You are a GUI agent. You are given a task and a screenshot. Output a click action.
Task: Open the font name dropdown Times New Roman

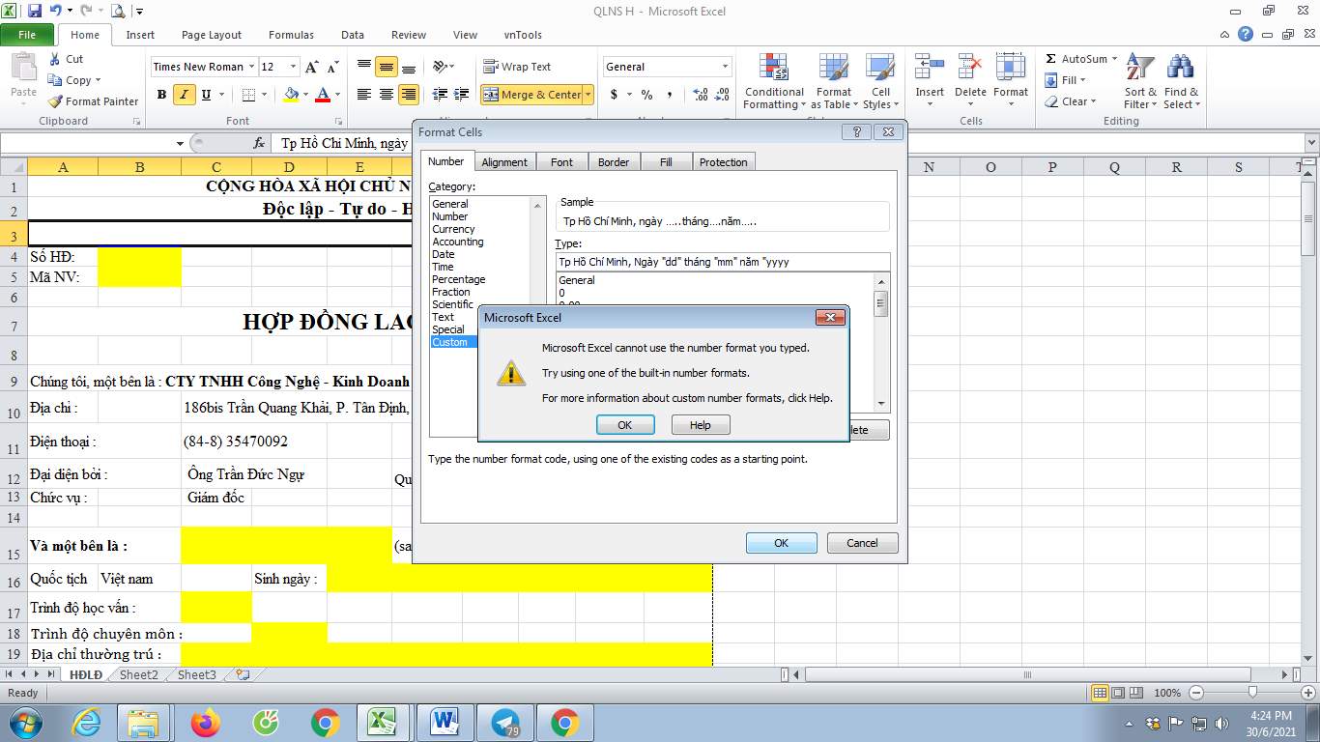[x=251, y=67]
